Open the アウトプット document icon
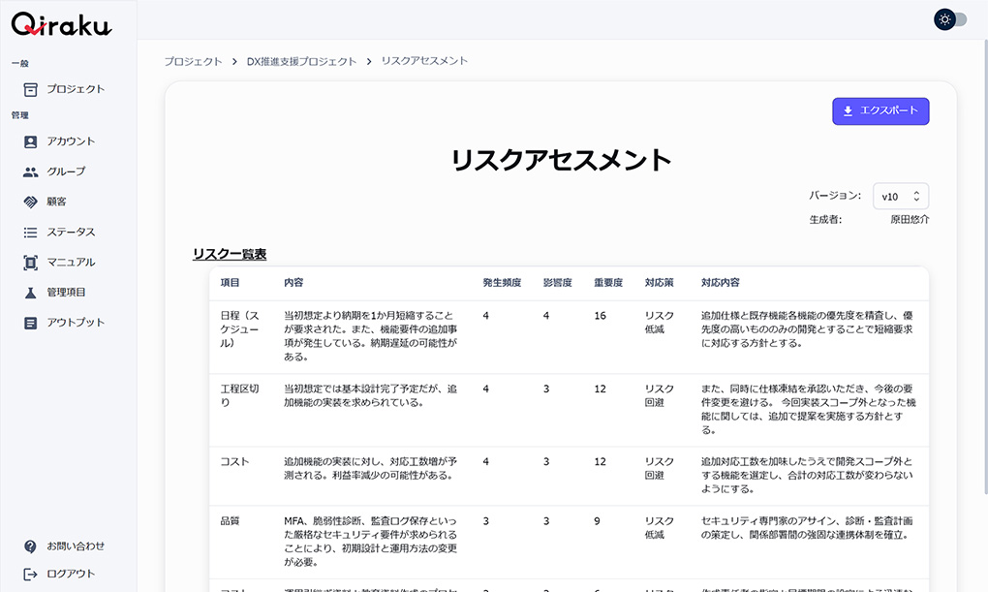This screenshot has width=988, height=592. tap(30, 323)
